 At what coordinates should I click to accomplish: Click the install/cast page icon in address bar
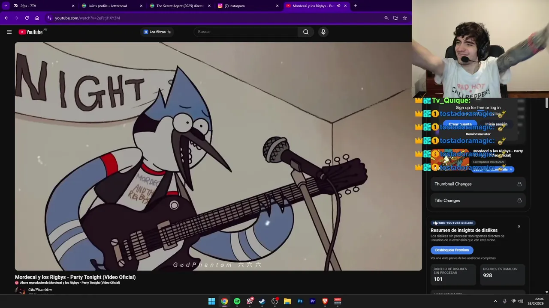click(x=395, y=18)
